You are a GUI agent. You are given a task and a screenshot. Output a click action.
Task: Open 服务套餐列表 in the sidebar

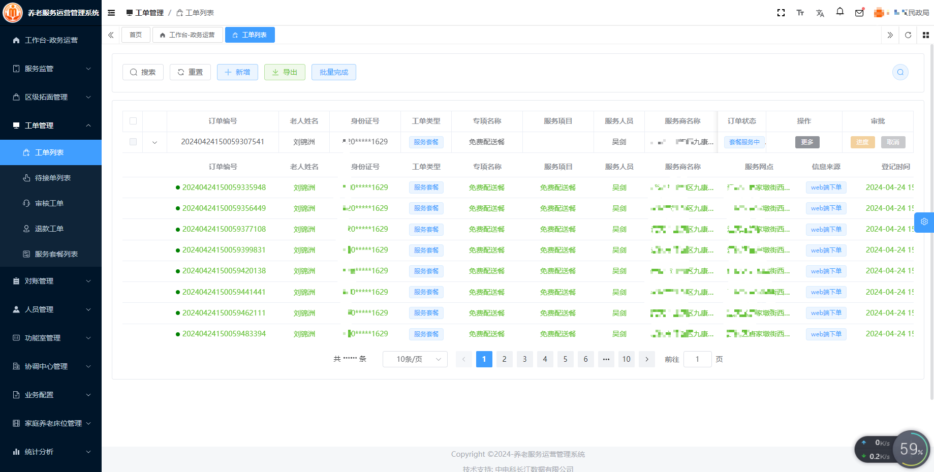click(x=51, y=254)
